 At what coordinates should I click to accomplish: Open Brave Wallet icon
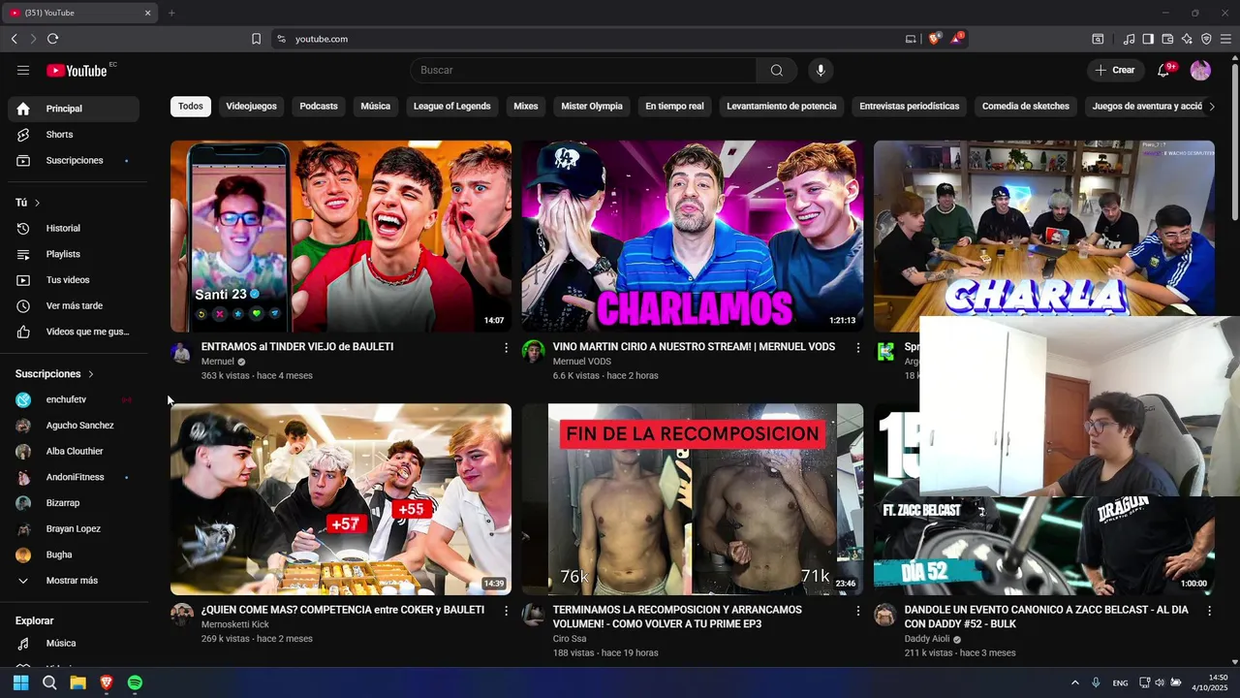click(1167, 39)
